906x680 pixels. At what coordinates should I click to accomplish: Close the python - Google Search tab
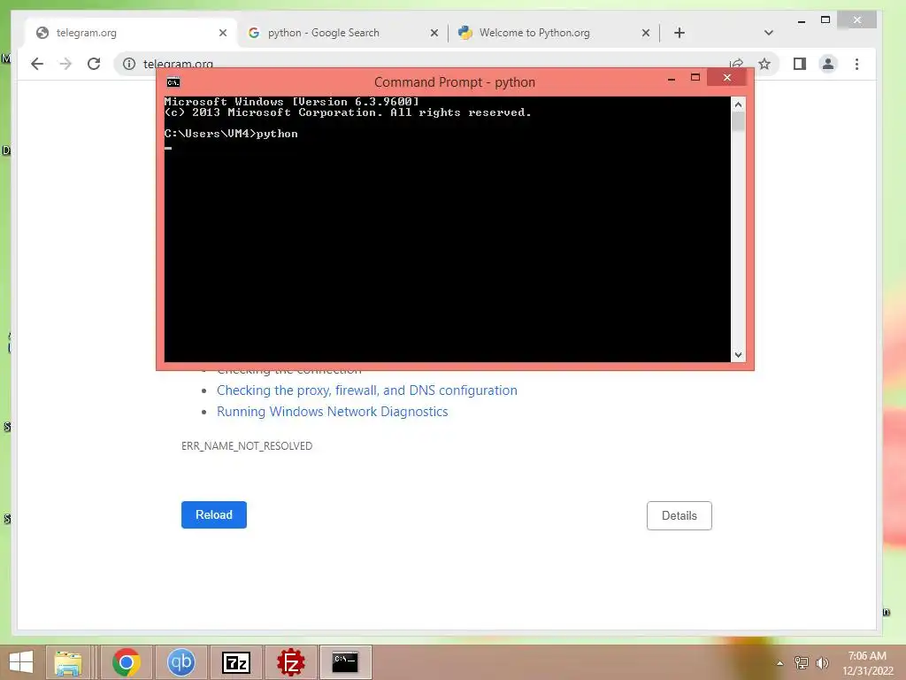[x=434, y=33]
